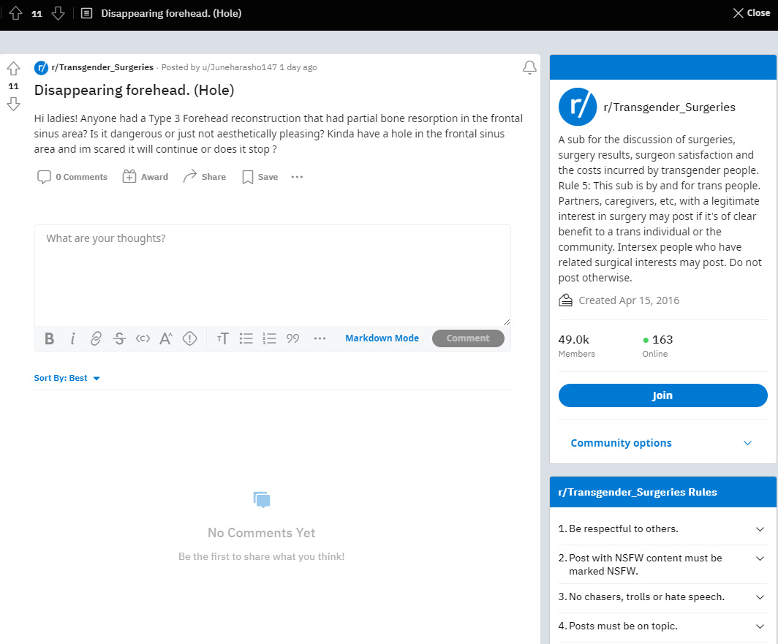The image size is (778, 644).
Task: Click the '1 day ago' timestamp
Action: (298, 67)
